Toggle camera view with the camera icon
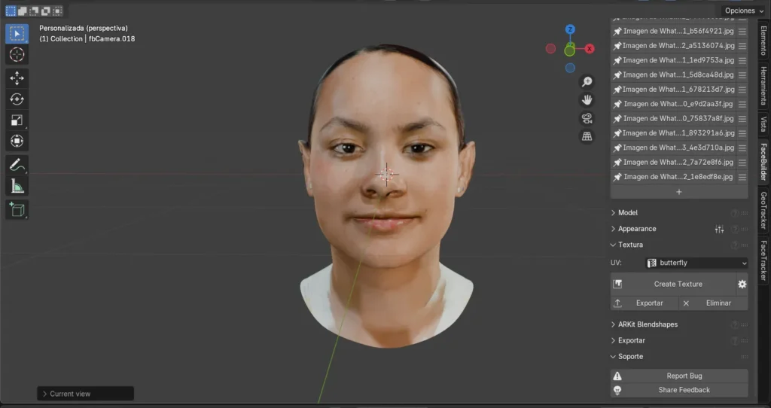The image size is (771, 408). click(587, 118)
